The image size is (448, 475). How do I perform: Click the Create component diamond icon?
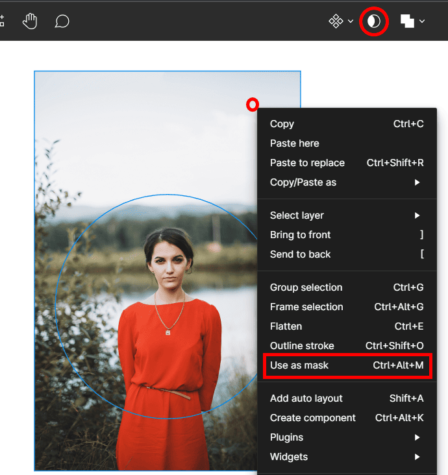336,21
